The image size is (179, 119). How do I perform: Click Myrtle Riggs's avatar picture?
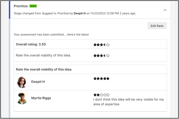click(22, 98)
